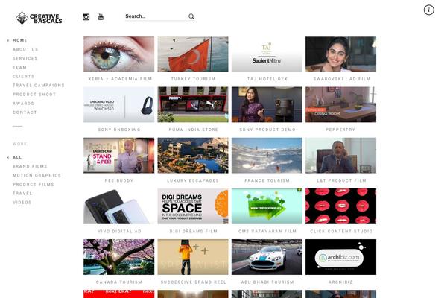Screen dimensions: 447x298
Task: Click the Turkey Tourism caption
Action: pyautogui.click(x=193, y=79)
